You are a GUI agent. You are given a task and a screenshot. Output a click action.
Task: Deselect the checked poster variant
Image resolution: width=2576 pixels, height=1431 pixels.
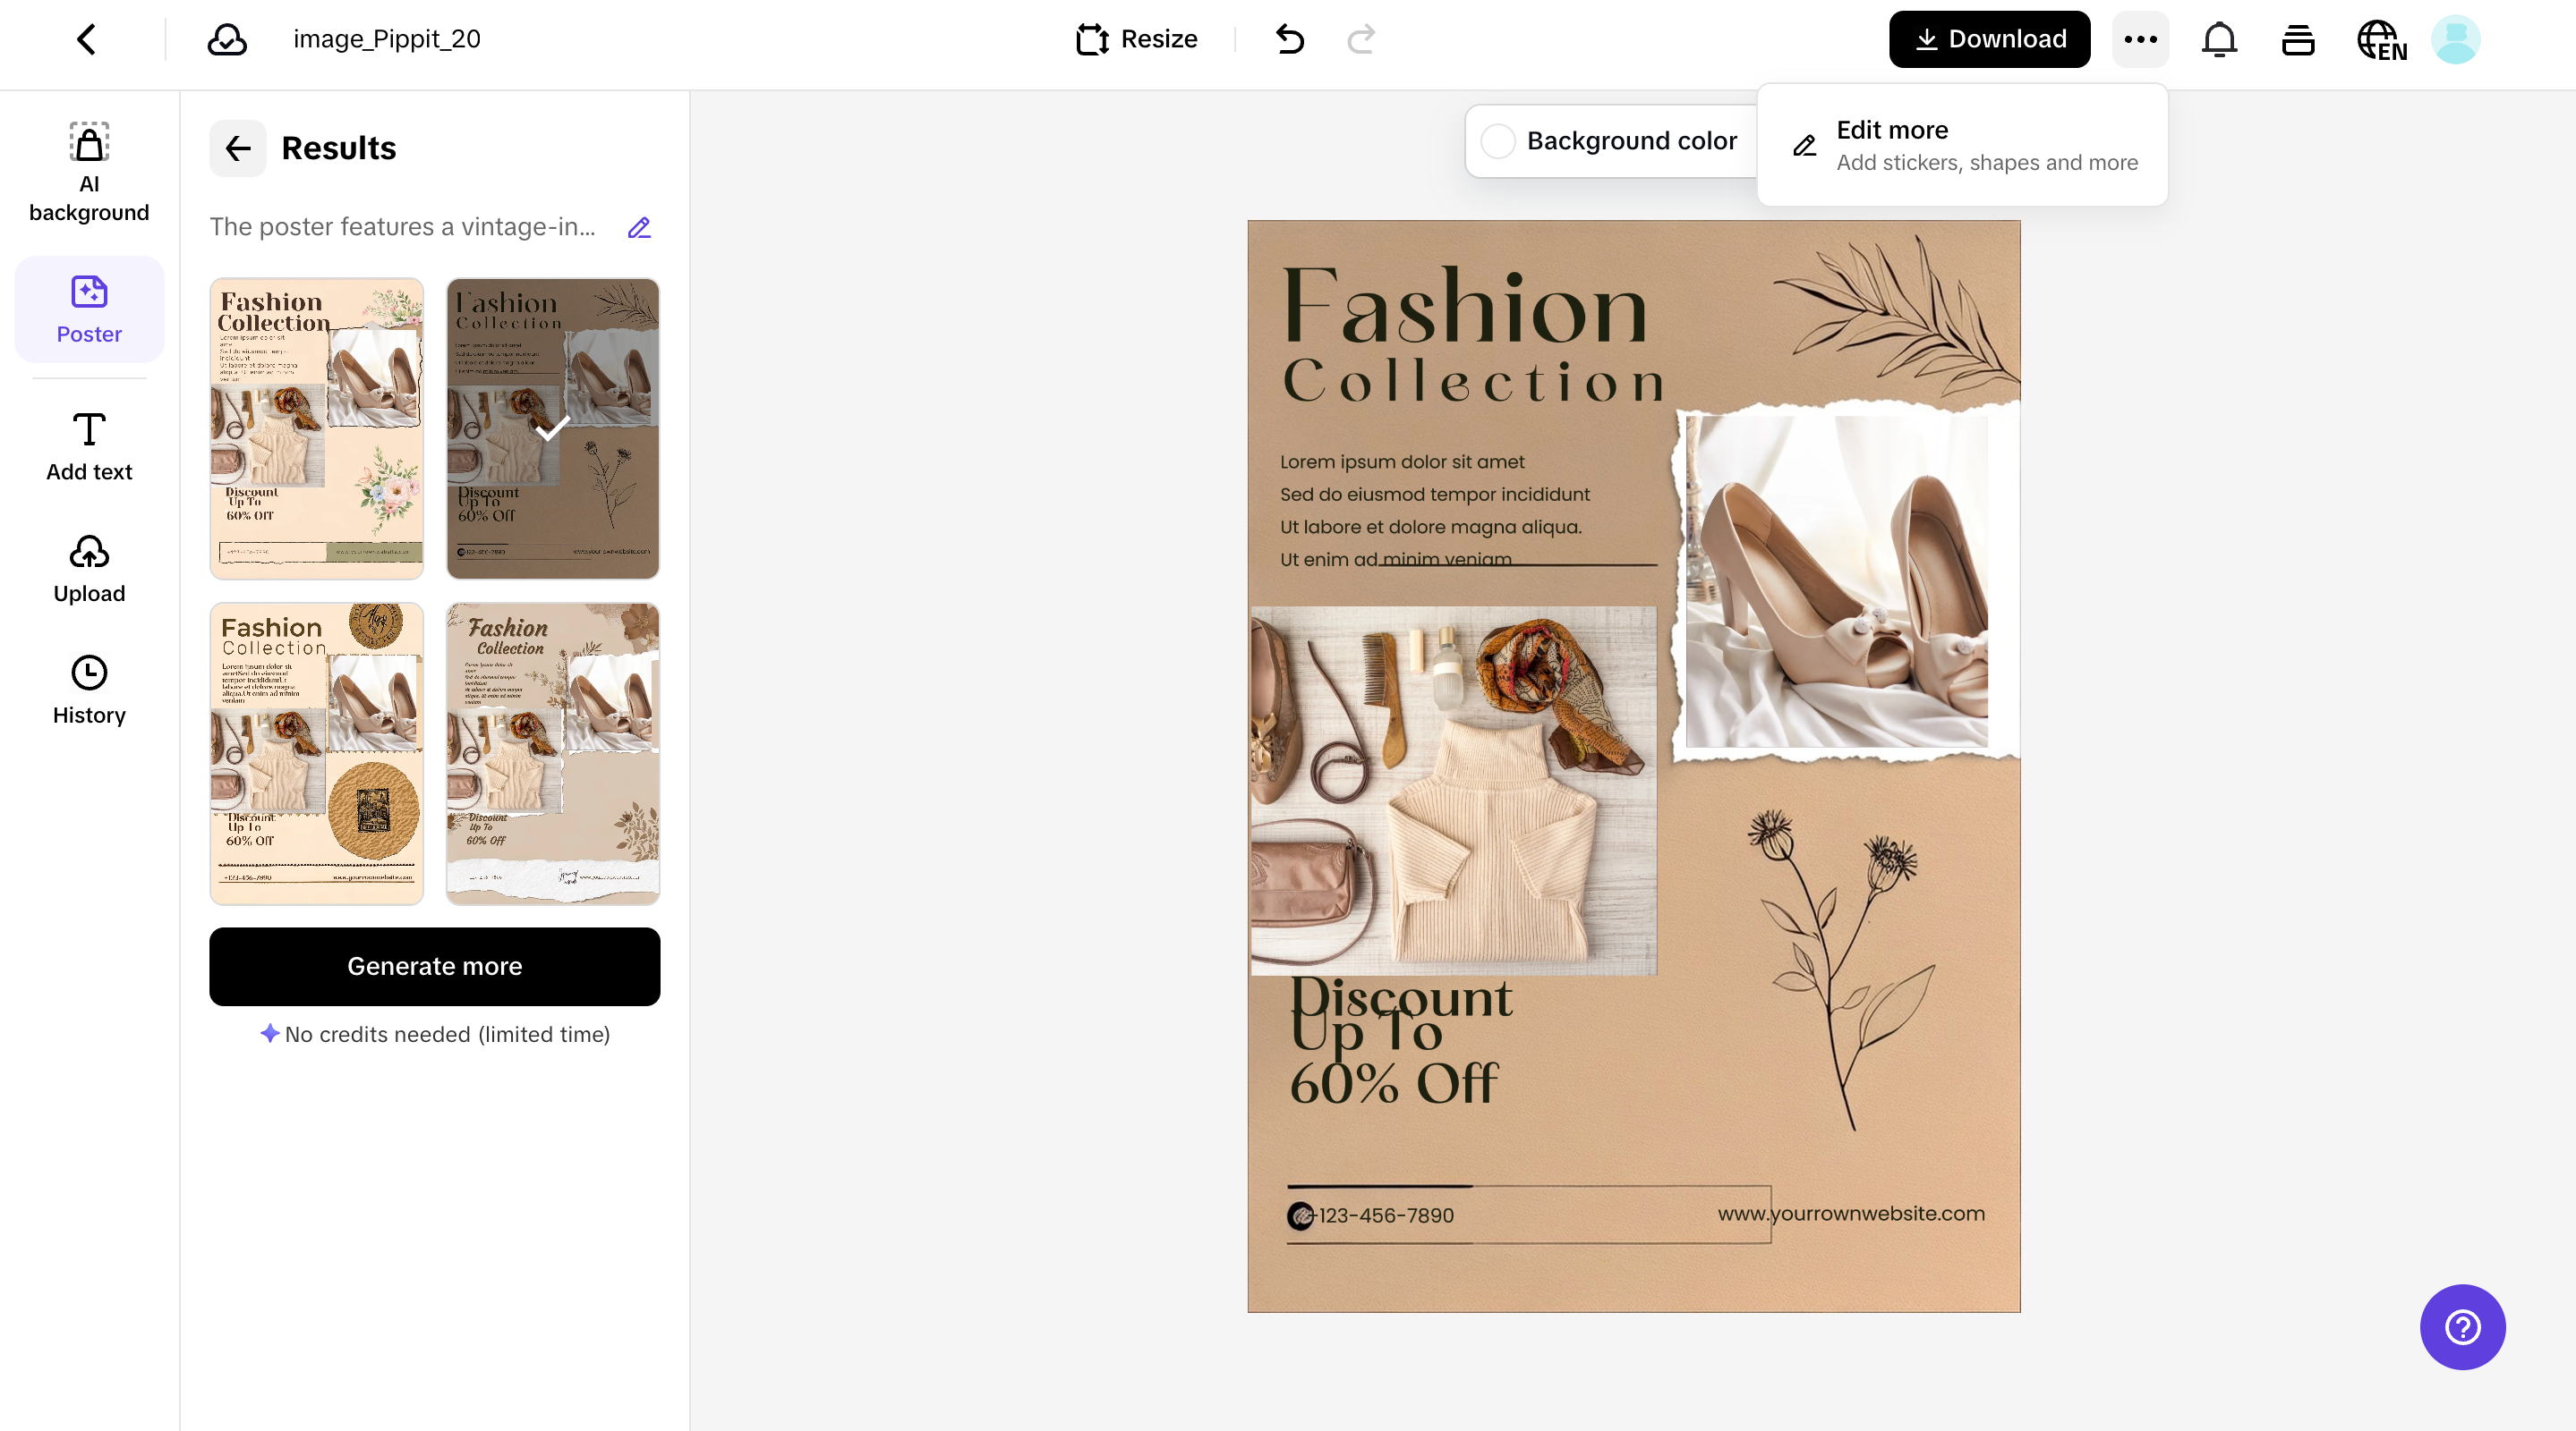coord(553,428)
